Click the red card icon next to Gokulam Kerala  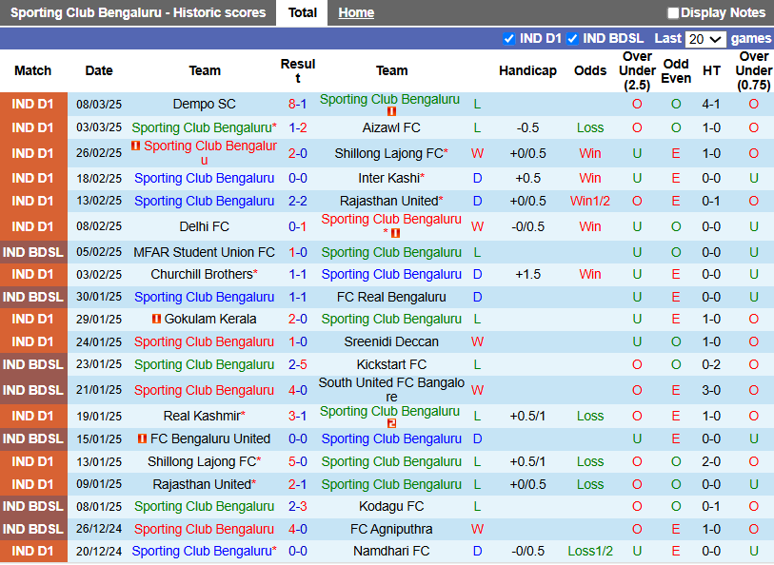click(156, 319)
